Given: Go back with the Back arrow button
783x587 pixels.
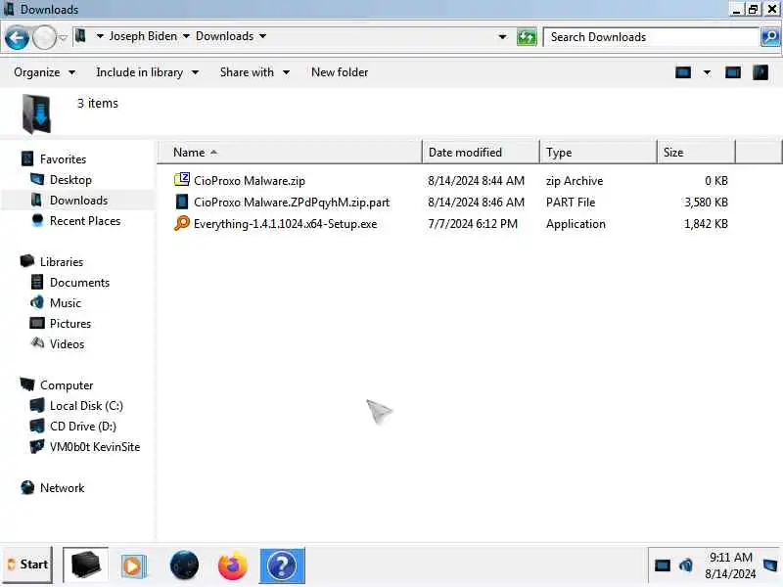Looking at the screenshot, I should tap(17, 38).
